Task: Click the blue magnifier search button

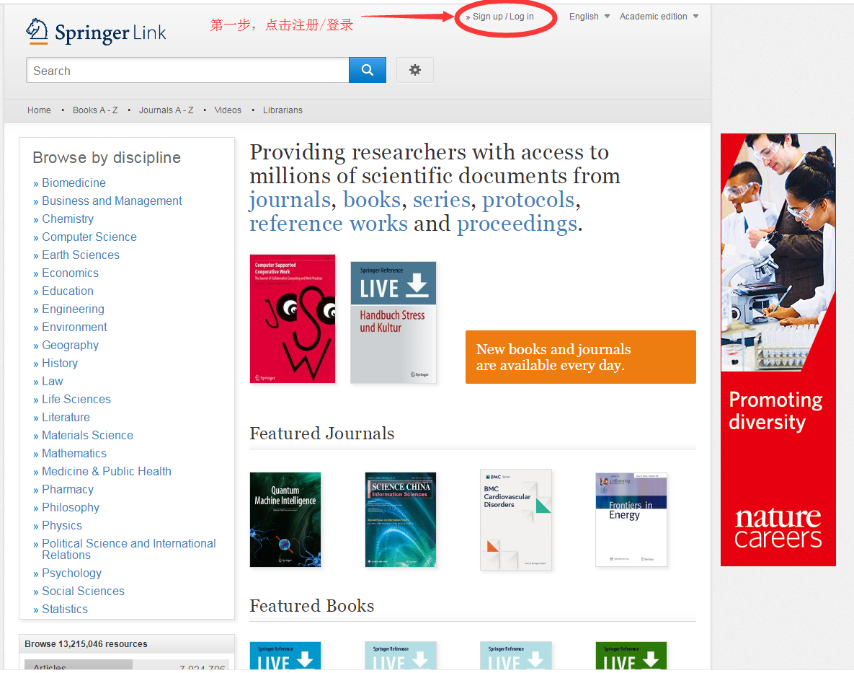Action: (x=368, y=71)
